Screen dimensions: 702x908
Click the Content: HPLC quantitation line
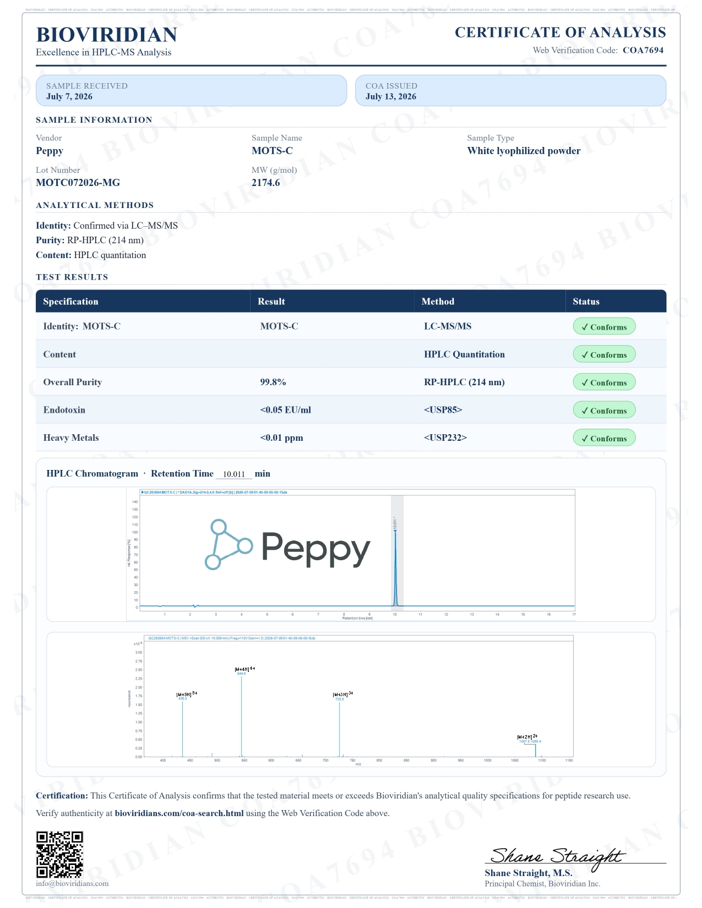tap(91, 255)
